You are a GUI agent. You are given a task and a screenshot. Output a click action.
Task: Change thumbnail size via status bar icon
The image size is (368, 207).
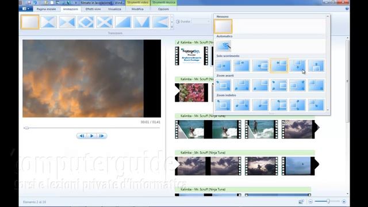[301, 201]
